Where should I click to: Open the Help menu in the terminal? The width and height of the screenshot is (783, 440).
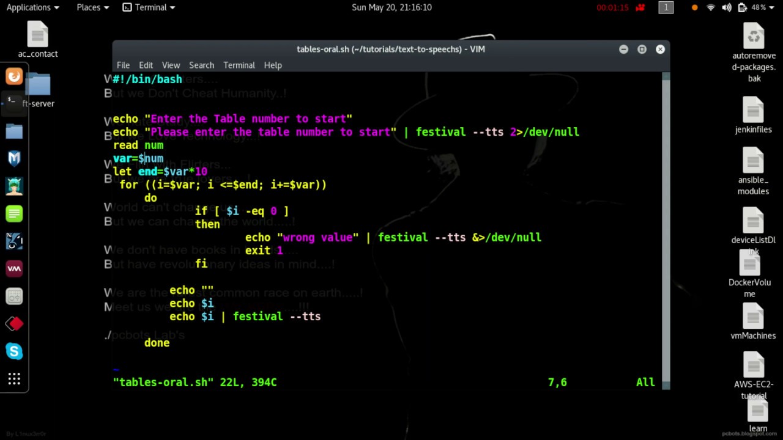(273, 65)
